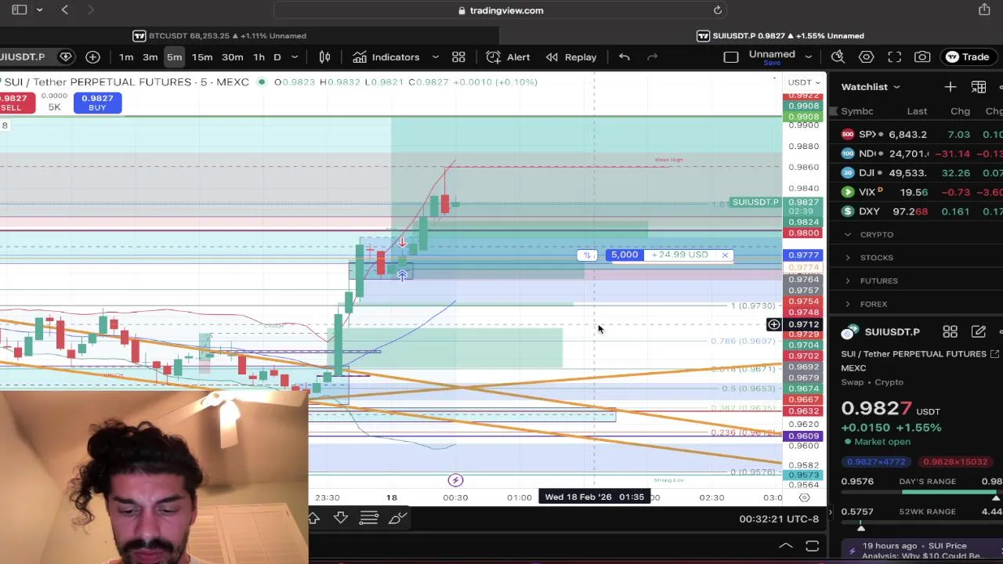Open object tree list icon
Screen dimensions: 1003x564
(x=368, y=518)
